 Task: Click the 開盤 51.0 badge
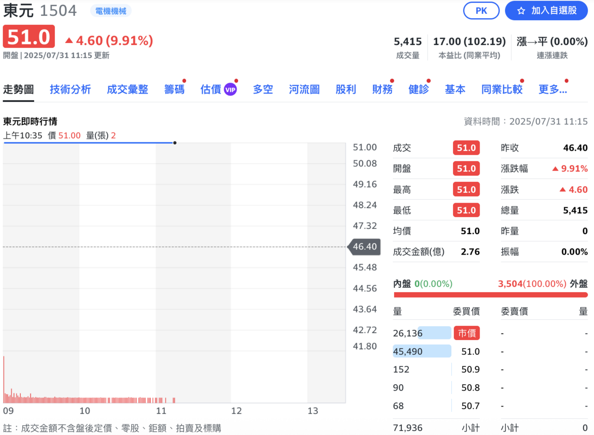coord(466,169)
